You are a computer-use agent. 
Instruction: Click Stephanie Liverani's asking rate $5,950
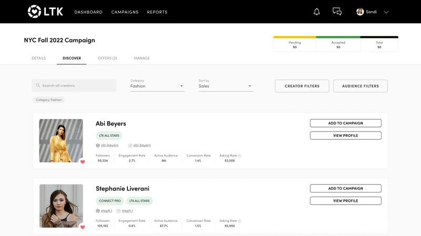point(229,226)
